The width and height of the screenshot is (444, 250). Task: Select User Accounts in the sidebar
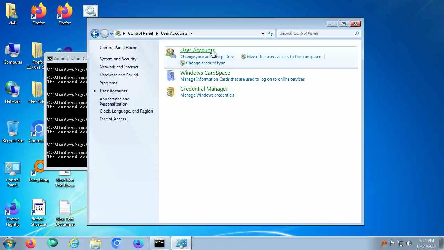tap(113, 91)
